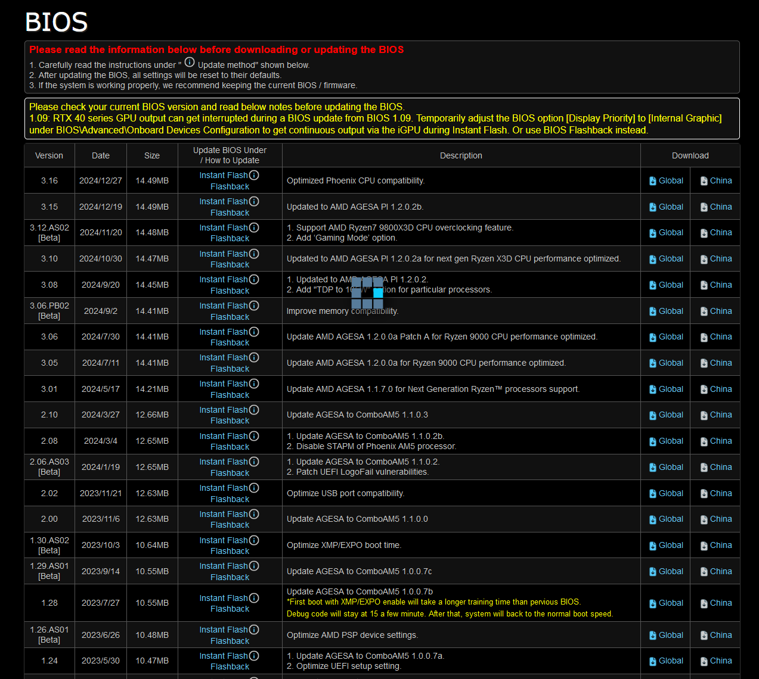Screen dimensions: 759x679
Task: Click the China download icon for BIOS 3.01
Action: pos(704,390)
